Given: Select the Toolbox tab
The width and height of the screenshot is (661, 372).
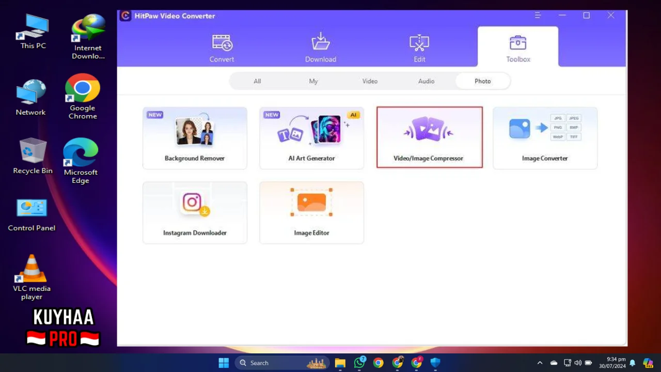Looking at the screenshot, I should pos(518,47).
